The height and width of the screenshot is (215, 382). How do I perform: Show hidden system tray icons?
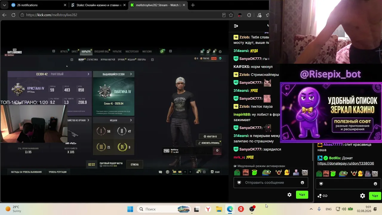coord(311,209)
